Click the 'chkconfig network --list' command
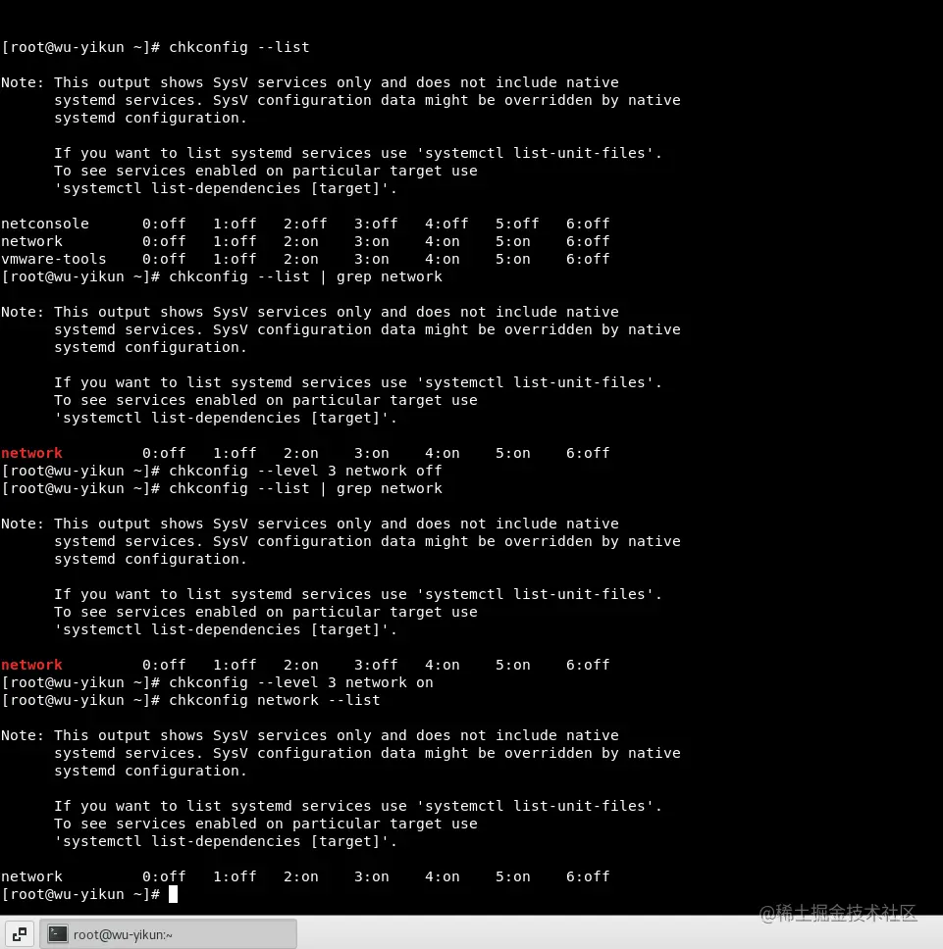This screenshot has width=943, height=949. click(275, 700)
